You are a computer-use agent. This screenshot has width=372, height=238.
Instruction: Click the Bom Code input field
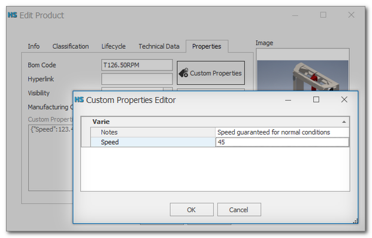pos(137,65)
